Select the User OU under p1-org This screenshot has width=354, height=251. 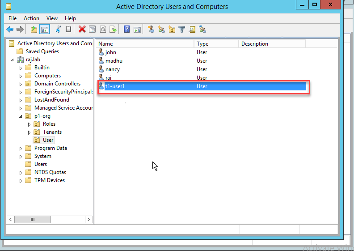48,140
